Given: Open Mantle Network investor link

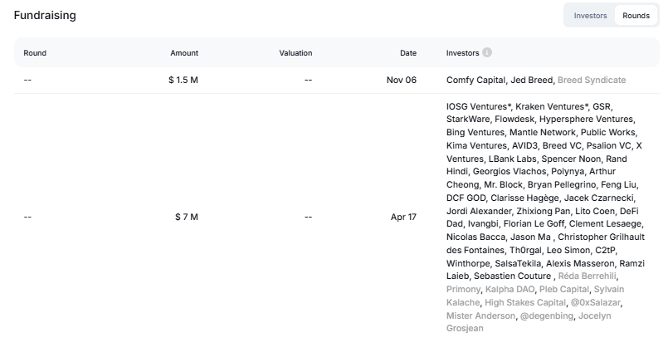Looking at the screenshot, I should pyautogui.click(x=543, y=133).
